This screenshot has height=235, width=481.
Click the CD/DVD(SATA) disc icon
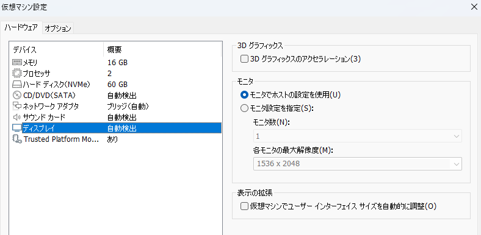point(17,96)
